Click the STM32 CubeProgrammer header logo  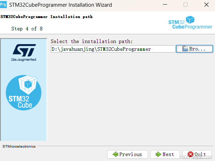[190, 23]
